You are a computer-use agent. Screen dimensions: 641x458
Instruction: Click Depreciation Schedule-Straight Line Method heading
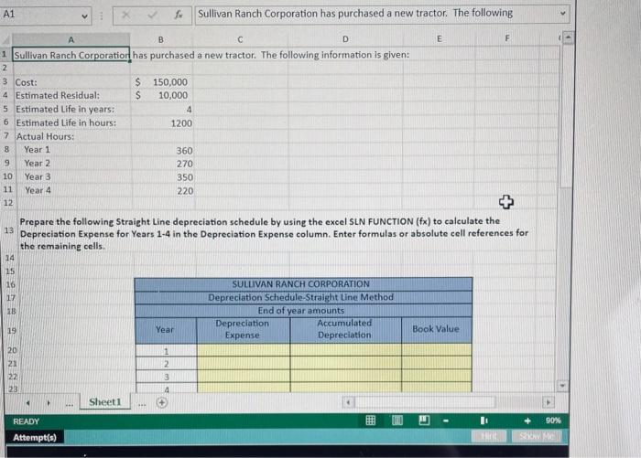303,297
